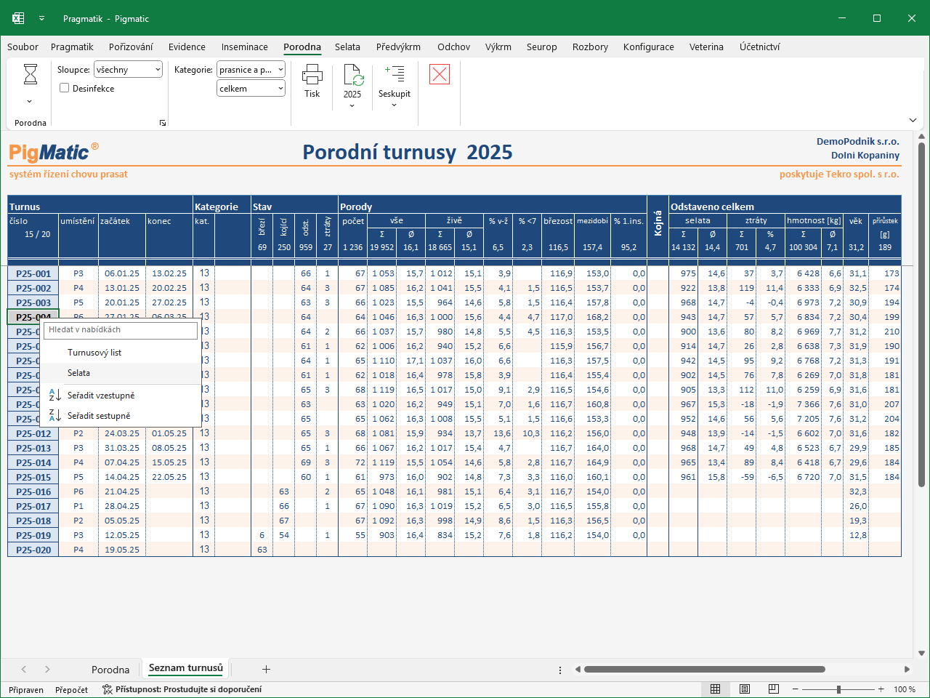Click the Hledat v nabídkách search field
The width and height of the screenshot is (930, 698).
[x=121, y=330]
